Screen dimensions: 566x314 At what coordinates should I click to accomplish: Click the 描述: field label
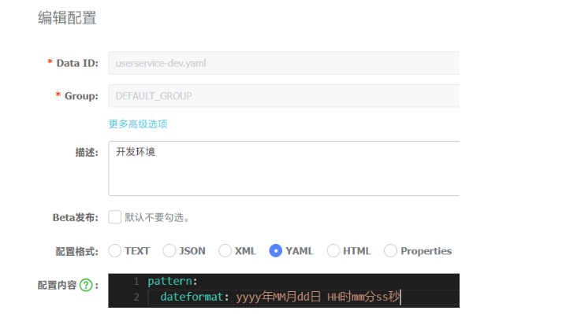point(87,153)
